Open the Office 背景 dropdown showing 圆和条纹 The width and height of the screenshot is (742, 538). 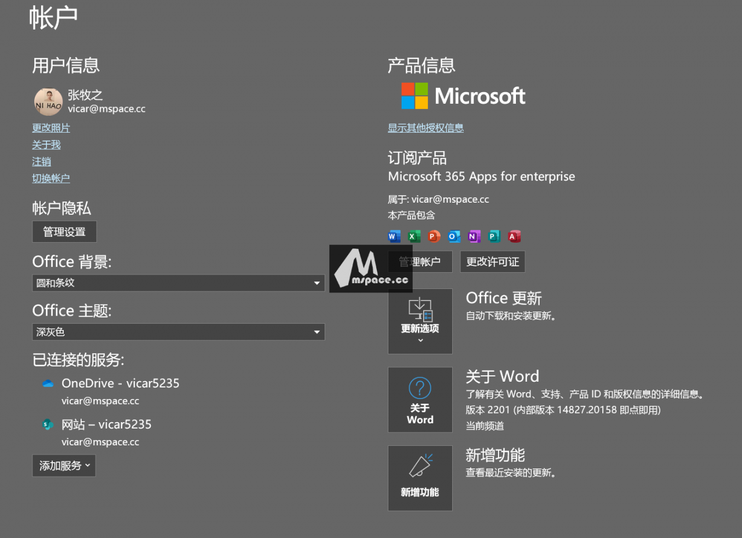pyautogui.click(x=179, y=283)
